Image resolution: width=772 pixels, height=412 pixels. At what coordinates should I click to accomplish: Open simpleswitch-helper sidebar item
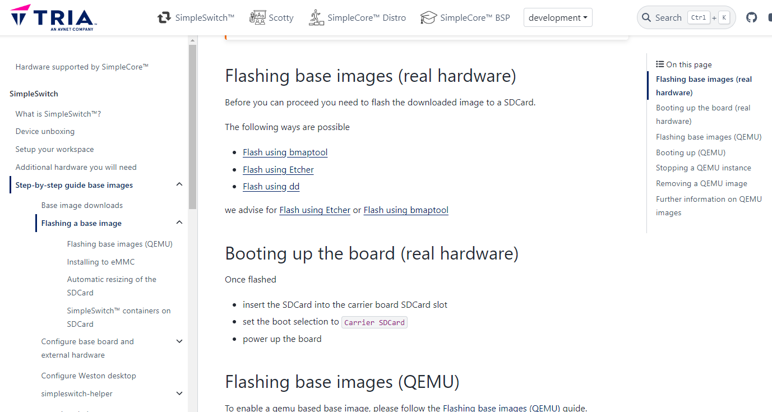point(77,394)
